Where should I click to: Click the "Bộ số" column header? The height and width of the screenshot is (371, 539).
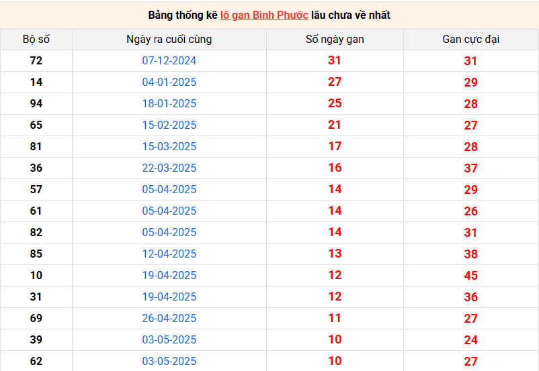36,39
